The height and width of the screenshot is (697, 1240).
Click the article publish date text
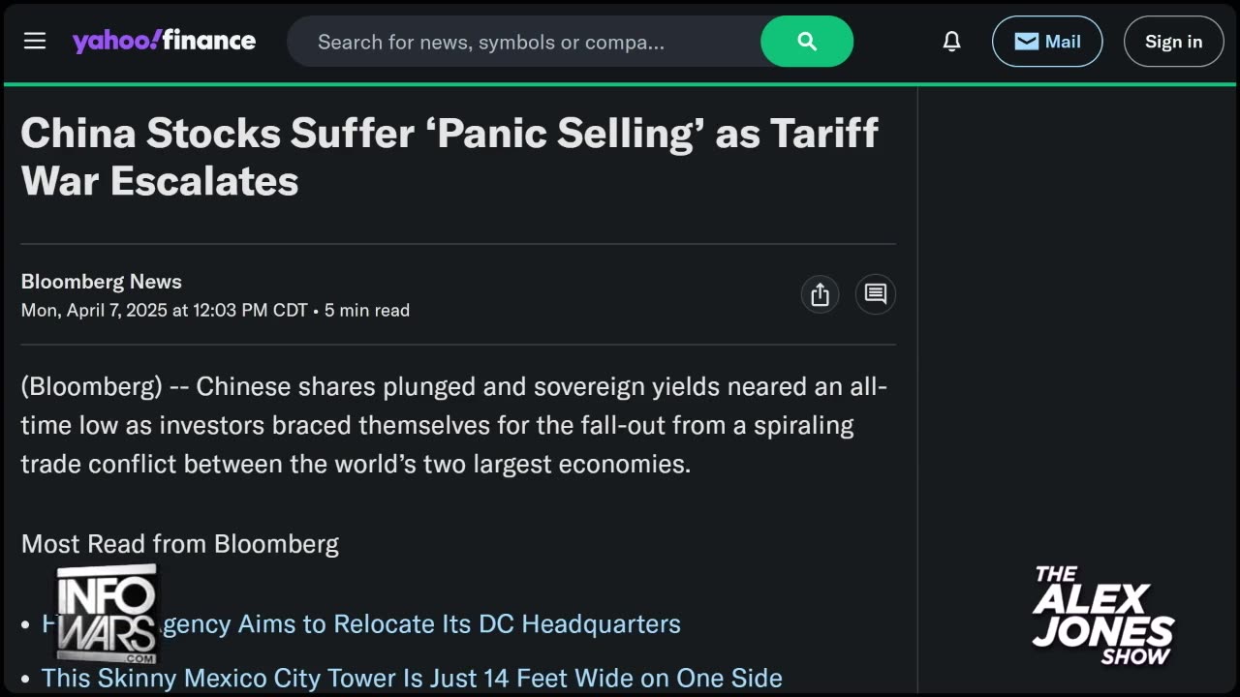165,311
